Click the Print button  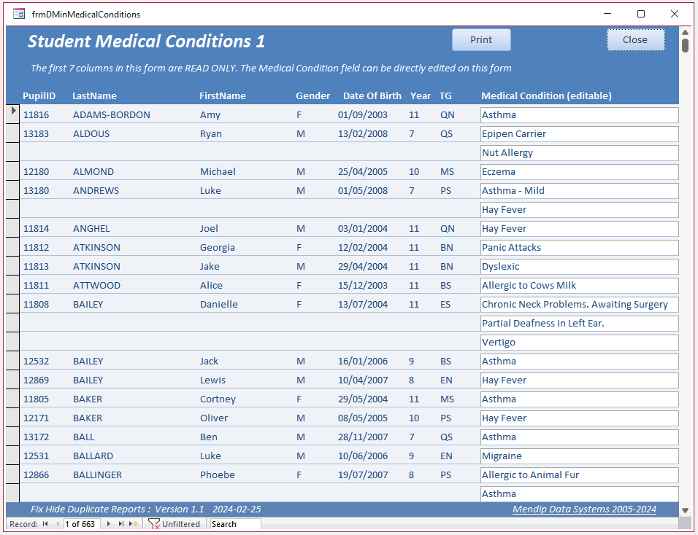click(x=481, y=40)
